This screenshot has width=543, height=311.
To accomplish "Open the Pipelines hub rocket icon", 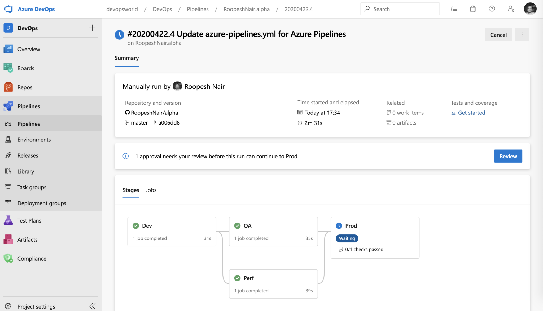I will point(8,106).
